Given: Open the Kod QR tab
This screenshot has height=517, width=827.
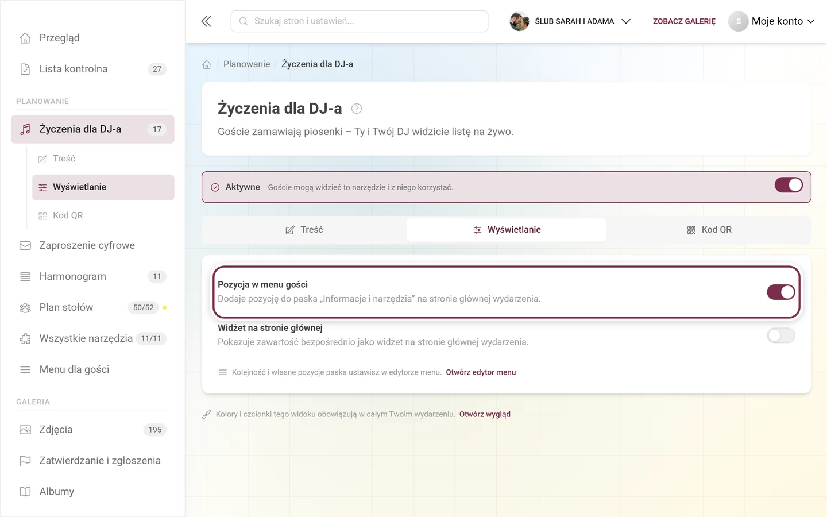Looking at the screenshot, I should click(x=709, y=230).
